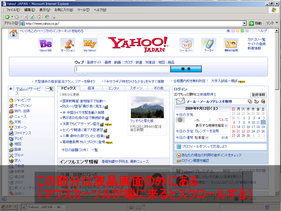The image size is (281, 211).
Task: Click the weather icon under 今日の天気
Action: (x=180, y=120)
